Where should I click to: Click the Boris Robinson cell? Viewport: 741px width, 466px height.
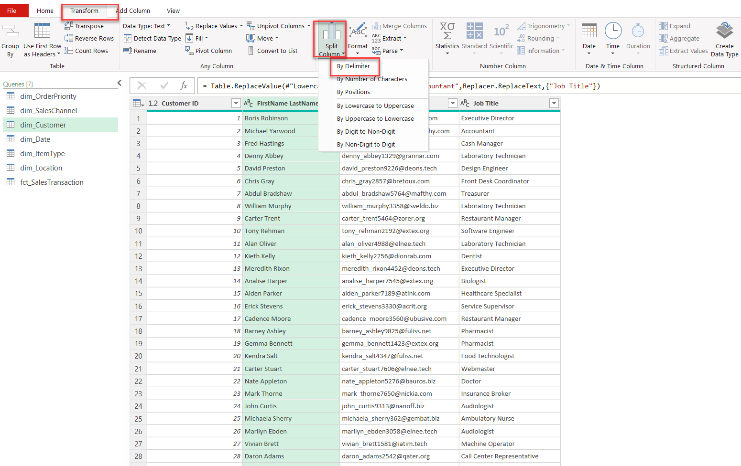[x=280, y=118]
